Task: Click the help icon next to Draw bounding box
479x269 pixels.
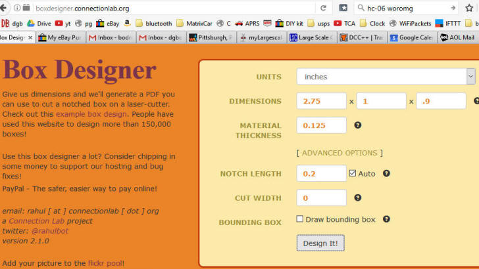Action: [x=386, y=219]
